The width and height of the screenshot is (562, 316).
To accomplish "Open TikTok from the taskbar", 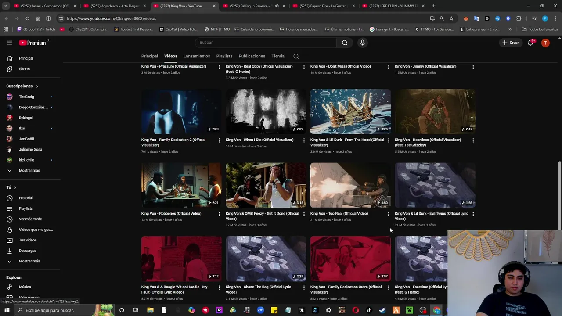I will (x=369, y=310).
